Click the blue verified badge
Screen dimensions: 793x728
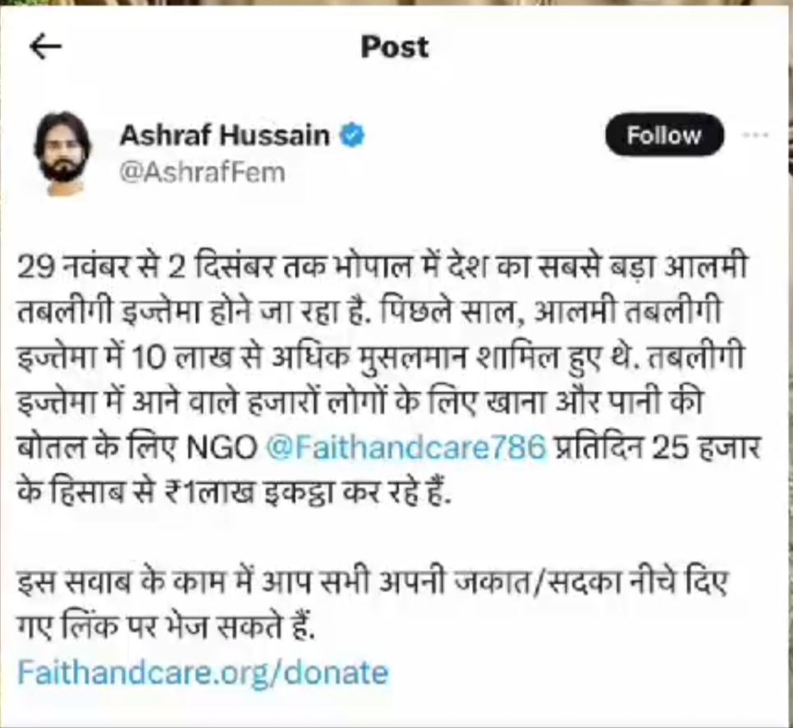tap(352, 136)
